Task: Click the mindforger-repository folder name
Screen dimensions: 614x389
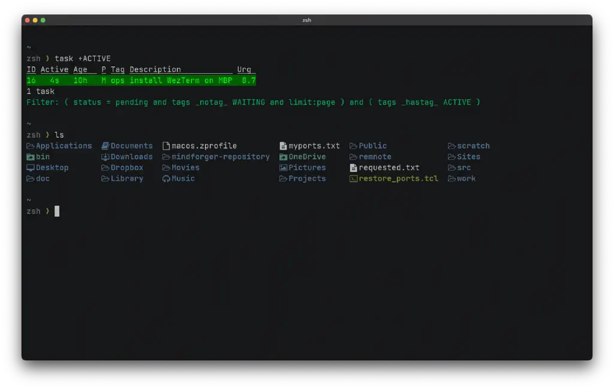Action: [221, 157]
